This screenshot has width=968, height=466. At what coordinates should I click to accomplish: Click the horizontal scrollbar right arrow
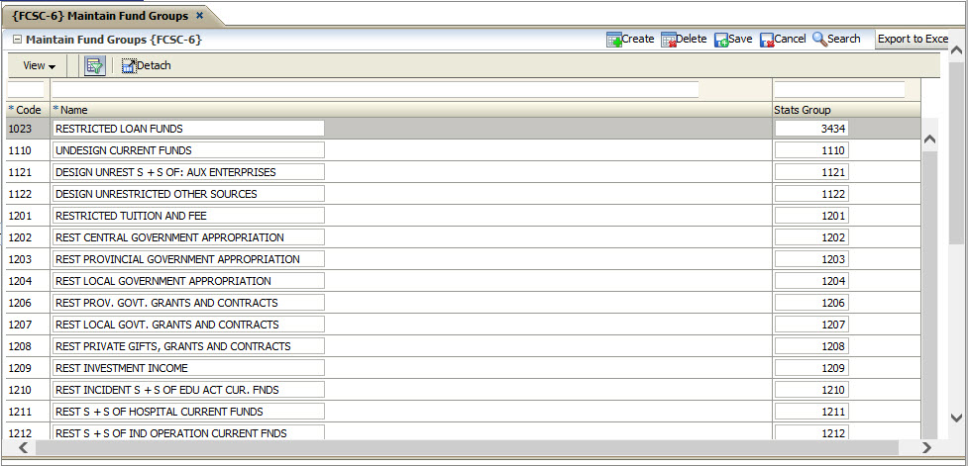coord(926,448)
